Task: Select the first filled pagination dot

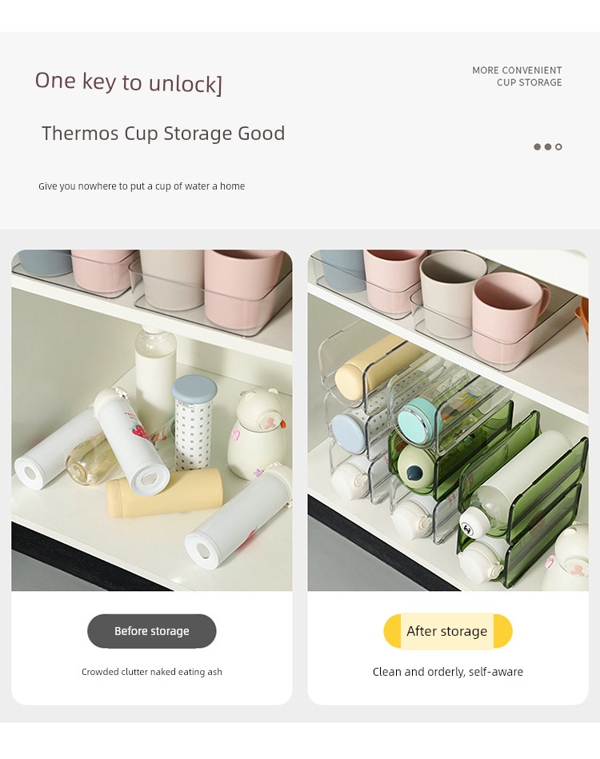Action: click(x=537, y=146)
